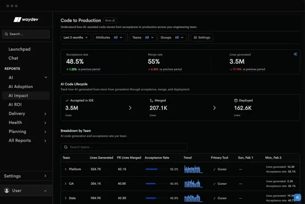Open the Groups filter dropdown

[x=172, y=38]
